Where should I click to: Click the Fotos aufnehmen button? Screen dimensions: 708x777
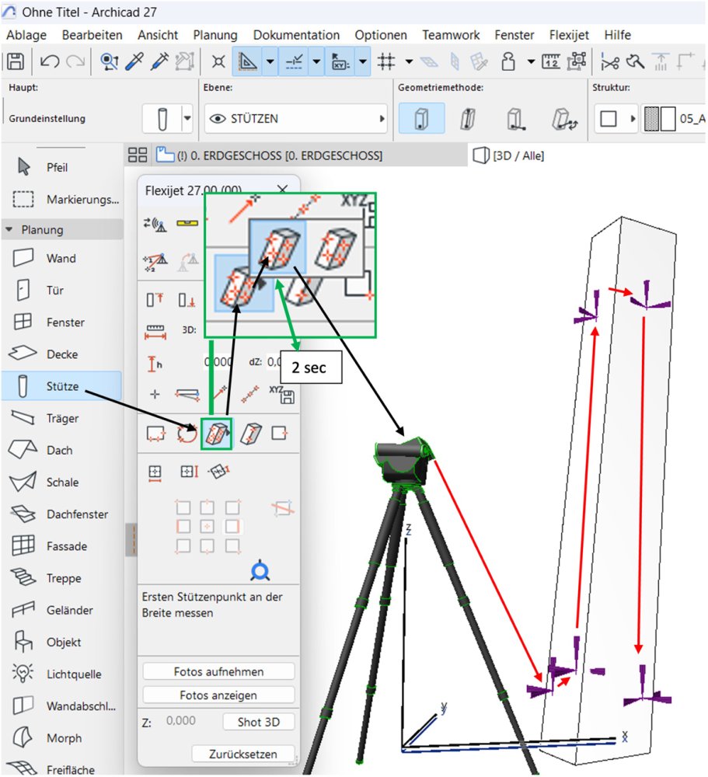(218, 671)
